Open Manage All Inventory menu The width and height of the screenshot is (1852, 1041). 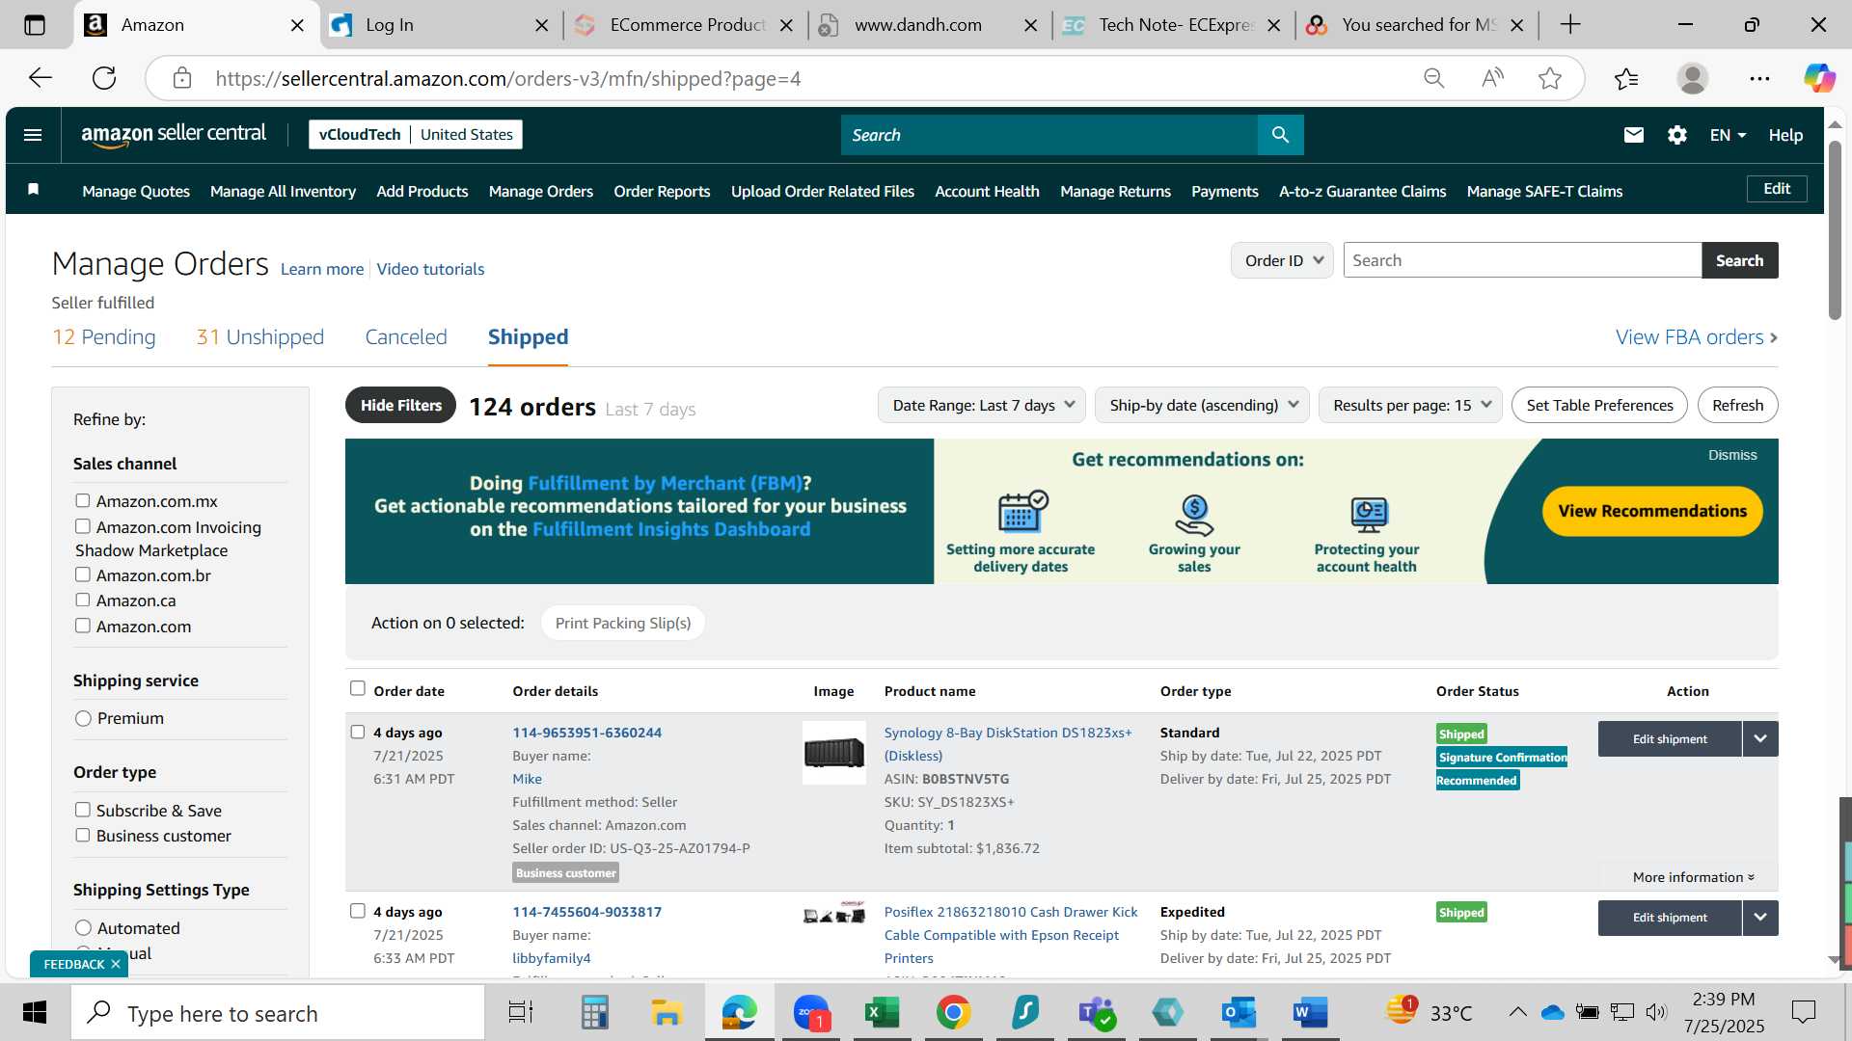[x=283, y=191]
